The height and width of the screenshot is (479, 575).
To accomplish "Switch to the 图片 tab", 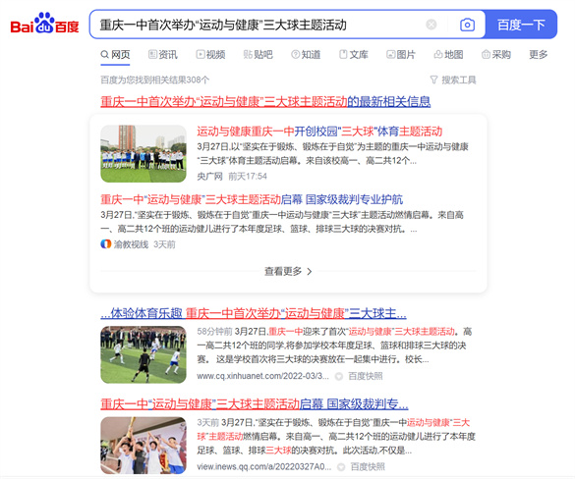I will click(401, 55).
